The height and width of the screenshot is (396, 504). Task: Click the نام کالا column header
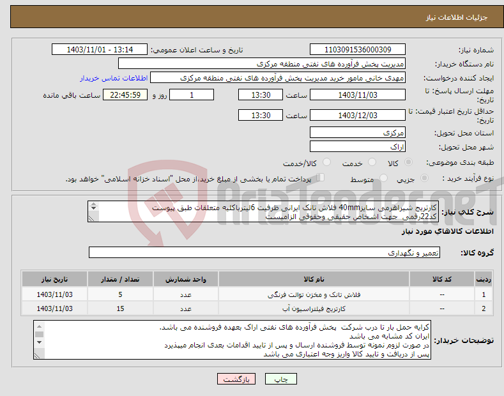tap(314, 279)
